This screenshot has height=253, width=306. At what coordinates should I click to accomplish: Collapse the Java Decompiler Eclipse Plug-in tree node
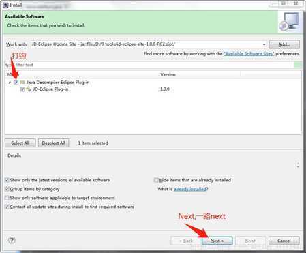pyautogui.click(x=10, y=83)
